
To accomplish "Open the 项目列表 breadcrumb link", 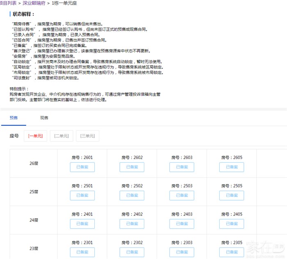I will [8, 3].
